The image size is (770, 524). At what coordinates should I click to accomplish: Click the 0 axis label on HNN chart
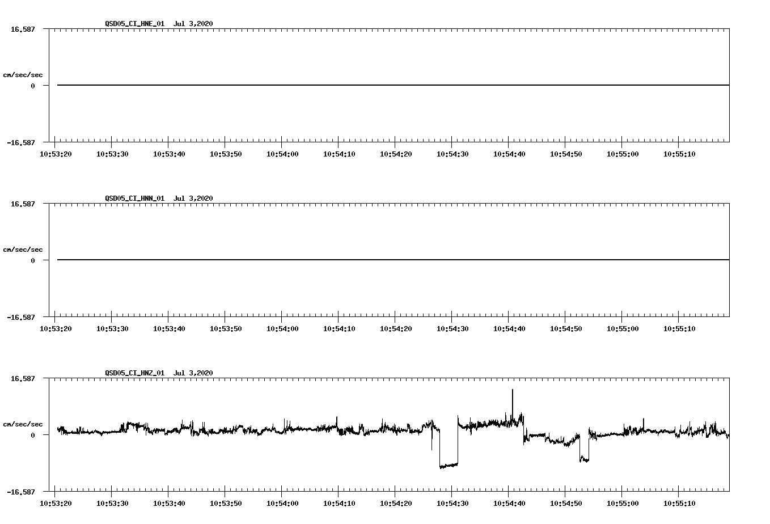[33, 260]
